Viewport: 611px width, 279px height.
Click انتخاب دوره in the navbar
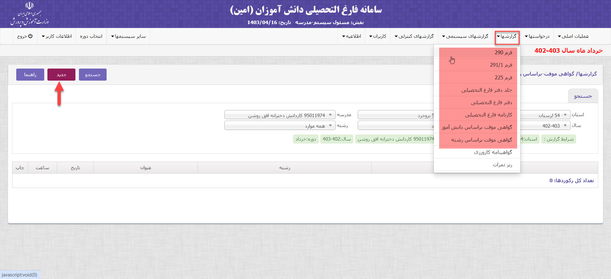coord(91,37)
